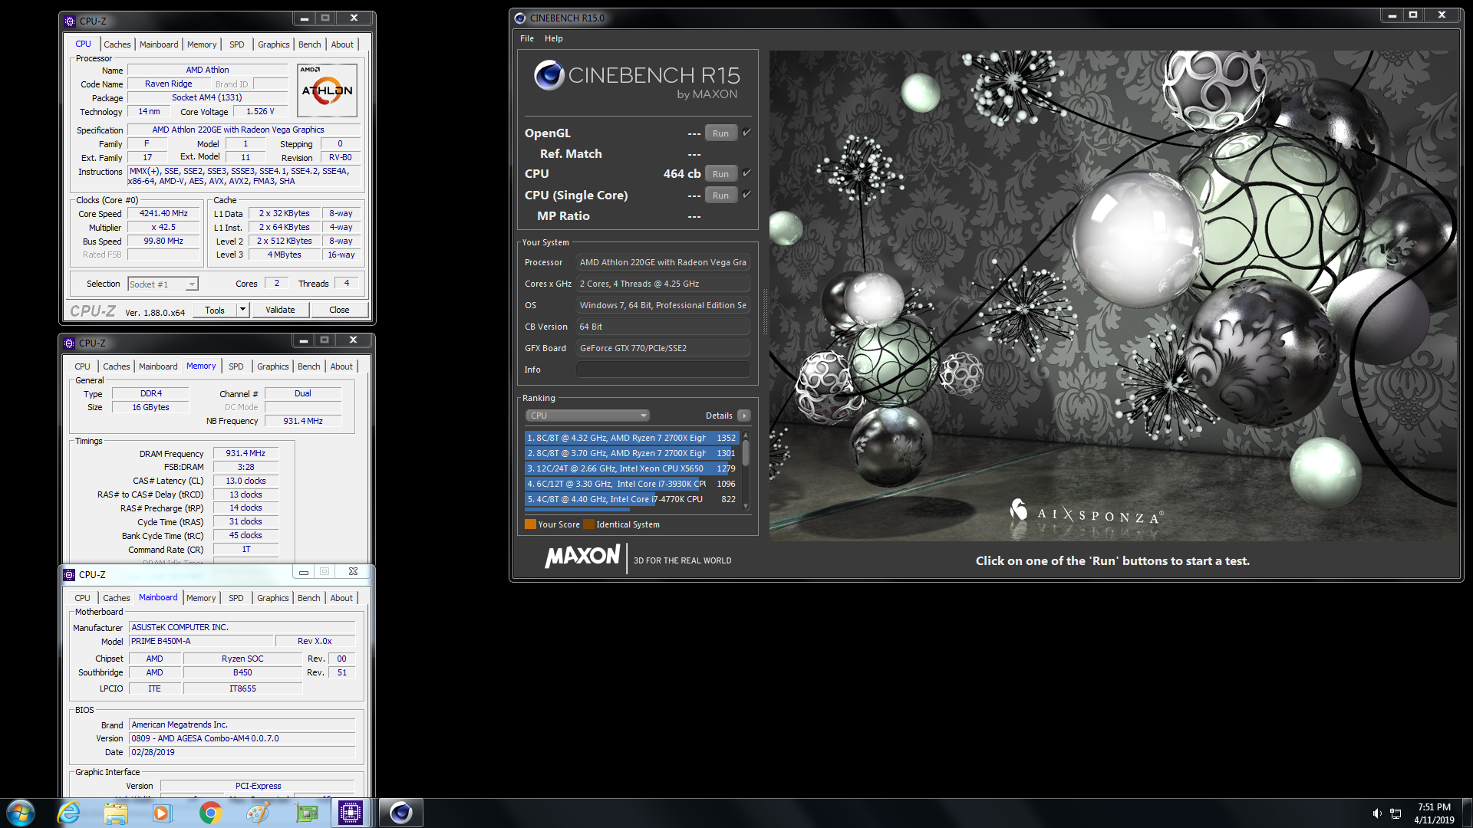Minimize the Cinebench window
The width and height of the screenshot is (1473, 828).
[x=1392, y=15]
